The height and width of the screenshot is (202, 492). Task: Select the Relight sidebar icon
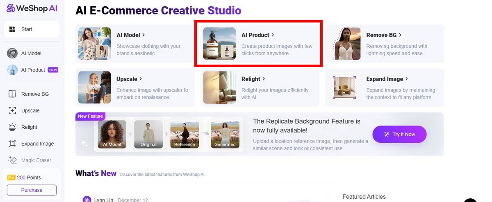click(x=12, y=127)
